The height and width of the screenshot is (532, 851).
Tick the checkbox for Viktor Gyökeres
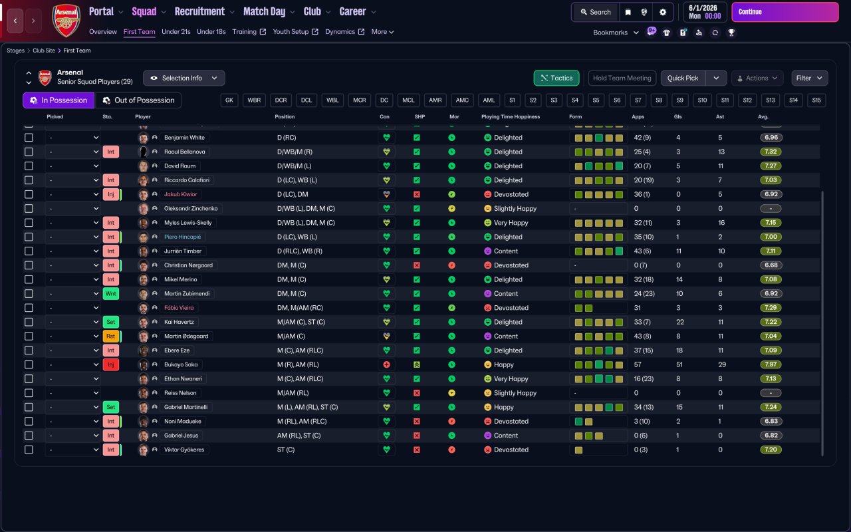(29, 450)
